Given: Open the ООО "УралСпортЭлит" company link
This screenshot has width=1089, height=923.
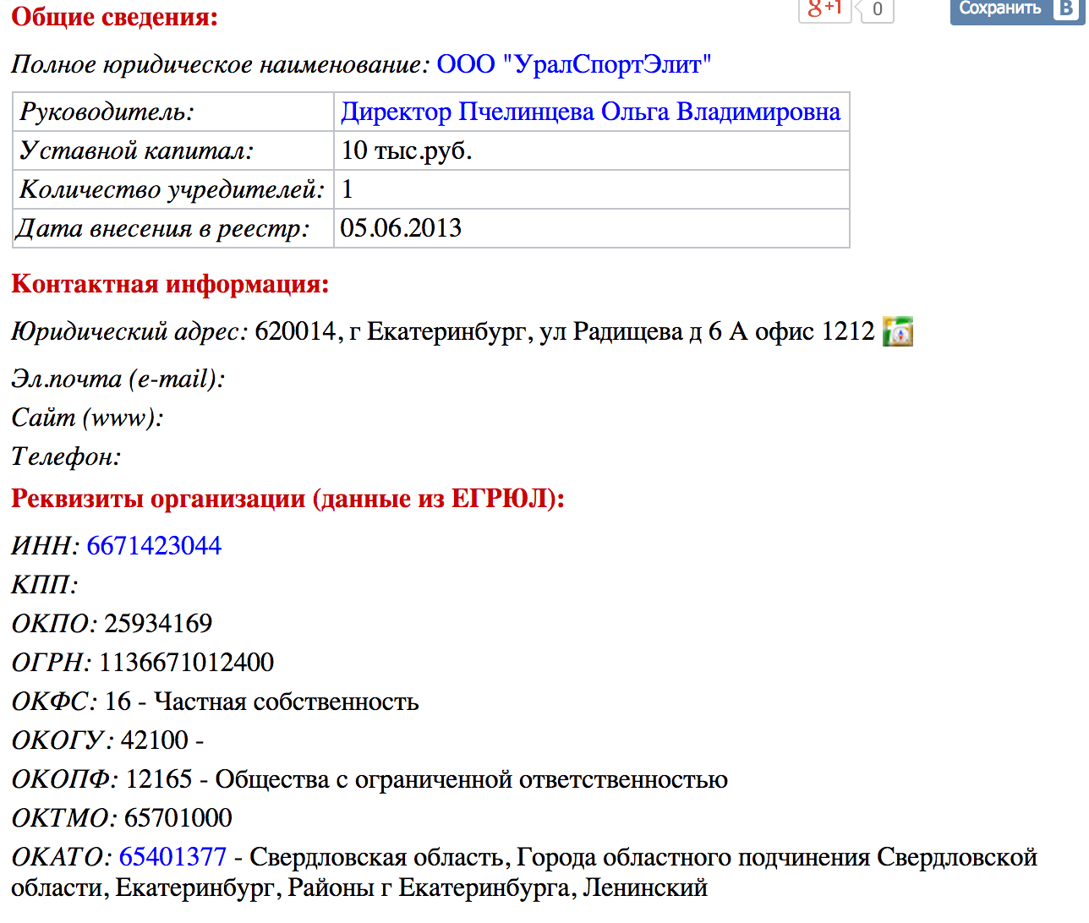Looking at the screenshot, I should click(x=574, y=64).
